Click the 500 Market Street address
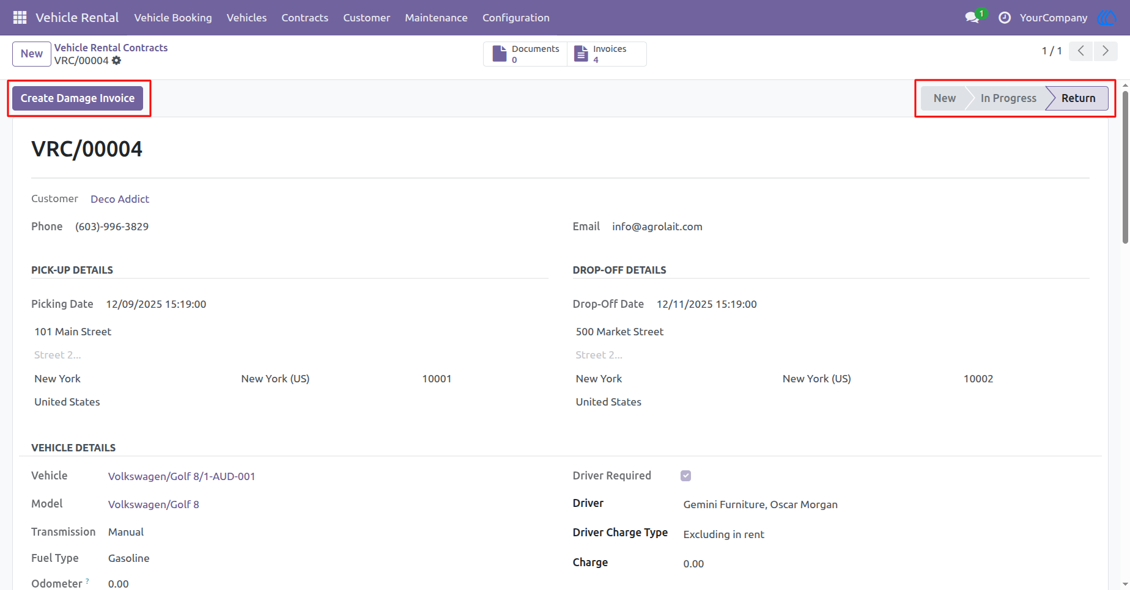 point(619,332)
